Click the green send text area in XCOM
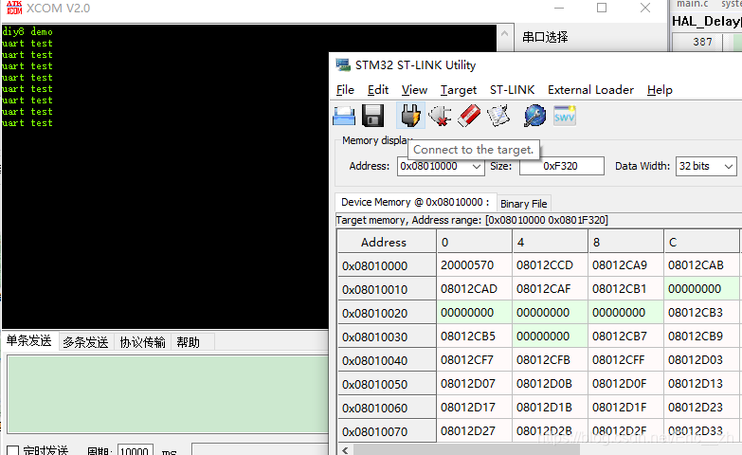 coord(168,394)
